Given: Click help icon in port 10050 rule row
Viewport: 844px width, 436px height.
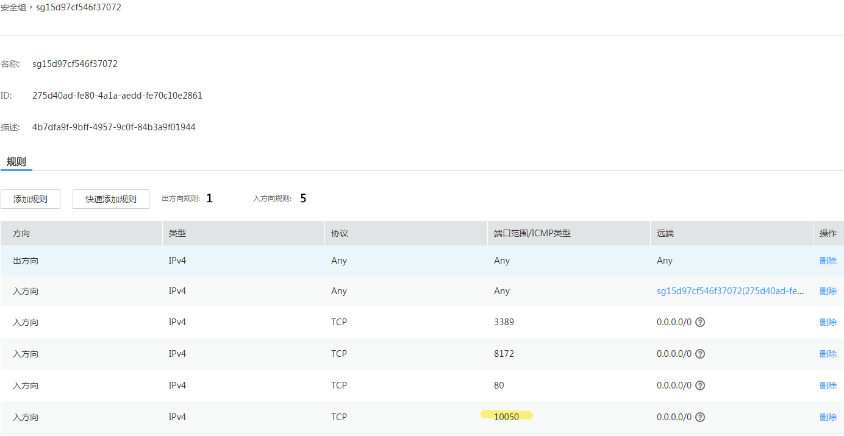Looking at the screenshot, I should click(700, 417).
